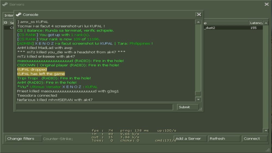
Task: Click the server list scroll up arrow
Action: tap(266, 23)
